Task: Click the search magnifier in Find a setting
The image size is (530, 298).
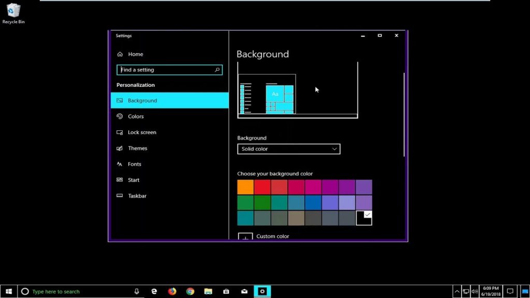Action: pyautogui.click(x=217, y=70)
